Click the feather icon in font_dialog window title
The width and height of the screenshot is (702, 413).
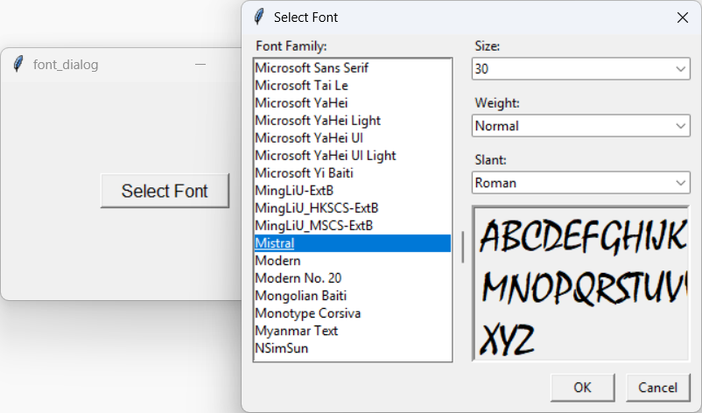(x=18, y=64)
